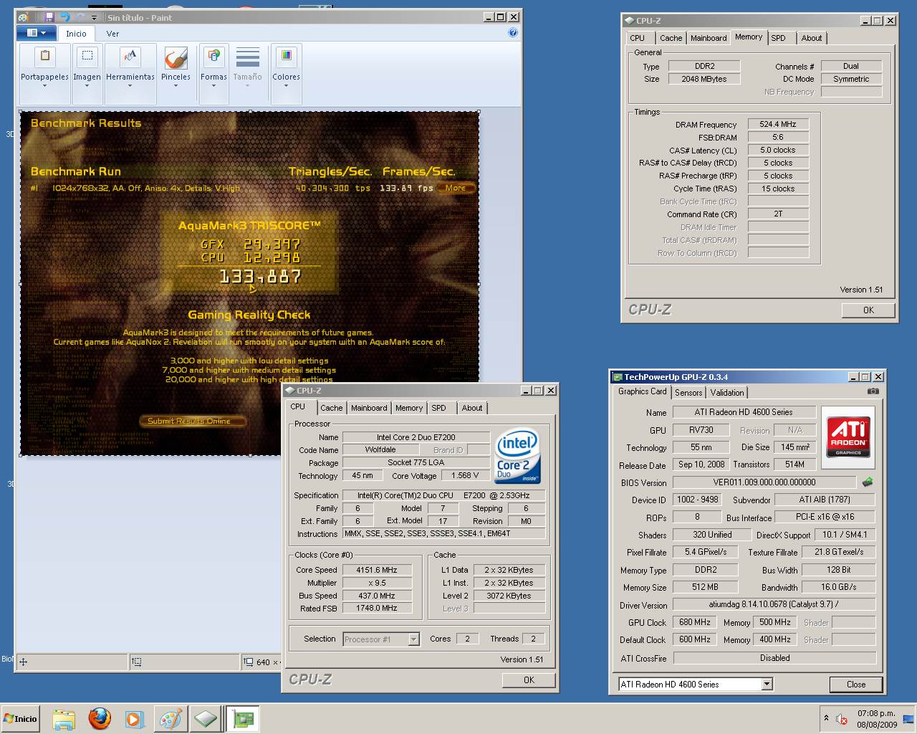Open the SPD tab in the CPU-Z processor window
The width and height of the screenshot is (917, 734).
coord(439,408)
